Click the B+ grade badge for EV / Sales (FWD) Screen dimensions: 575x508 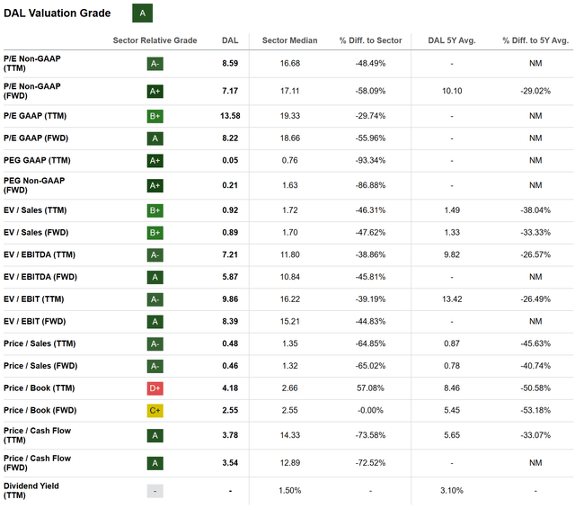155,232
